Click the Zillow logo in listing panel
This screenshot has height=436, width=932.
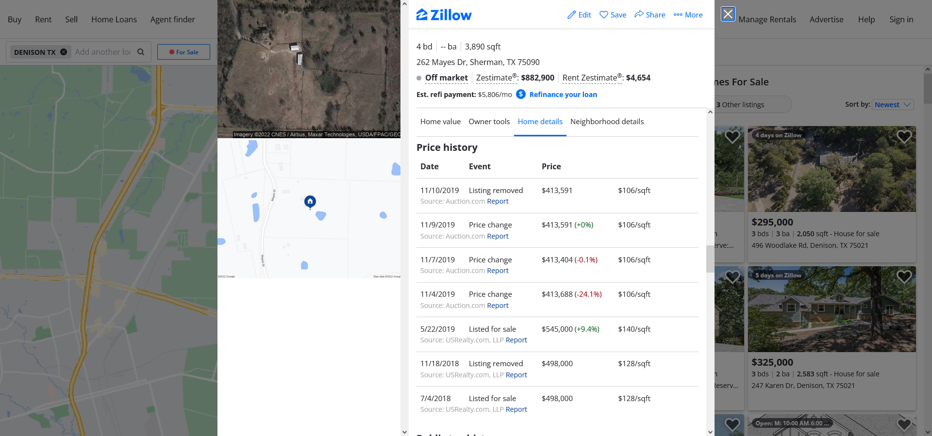coord(444,15)
